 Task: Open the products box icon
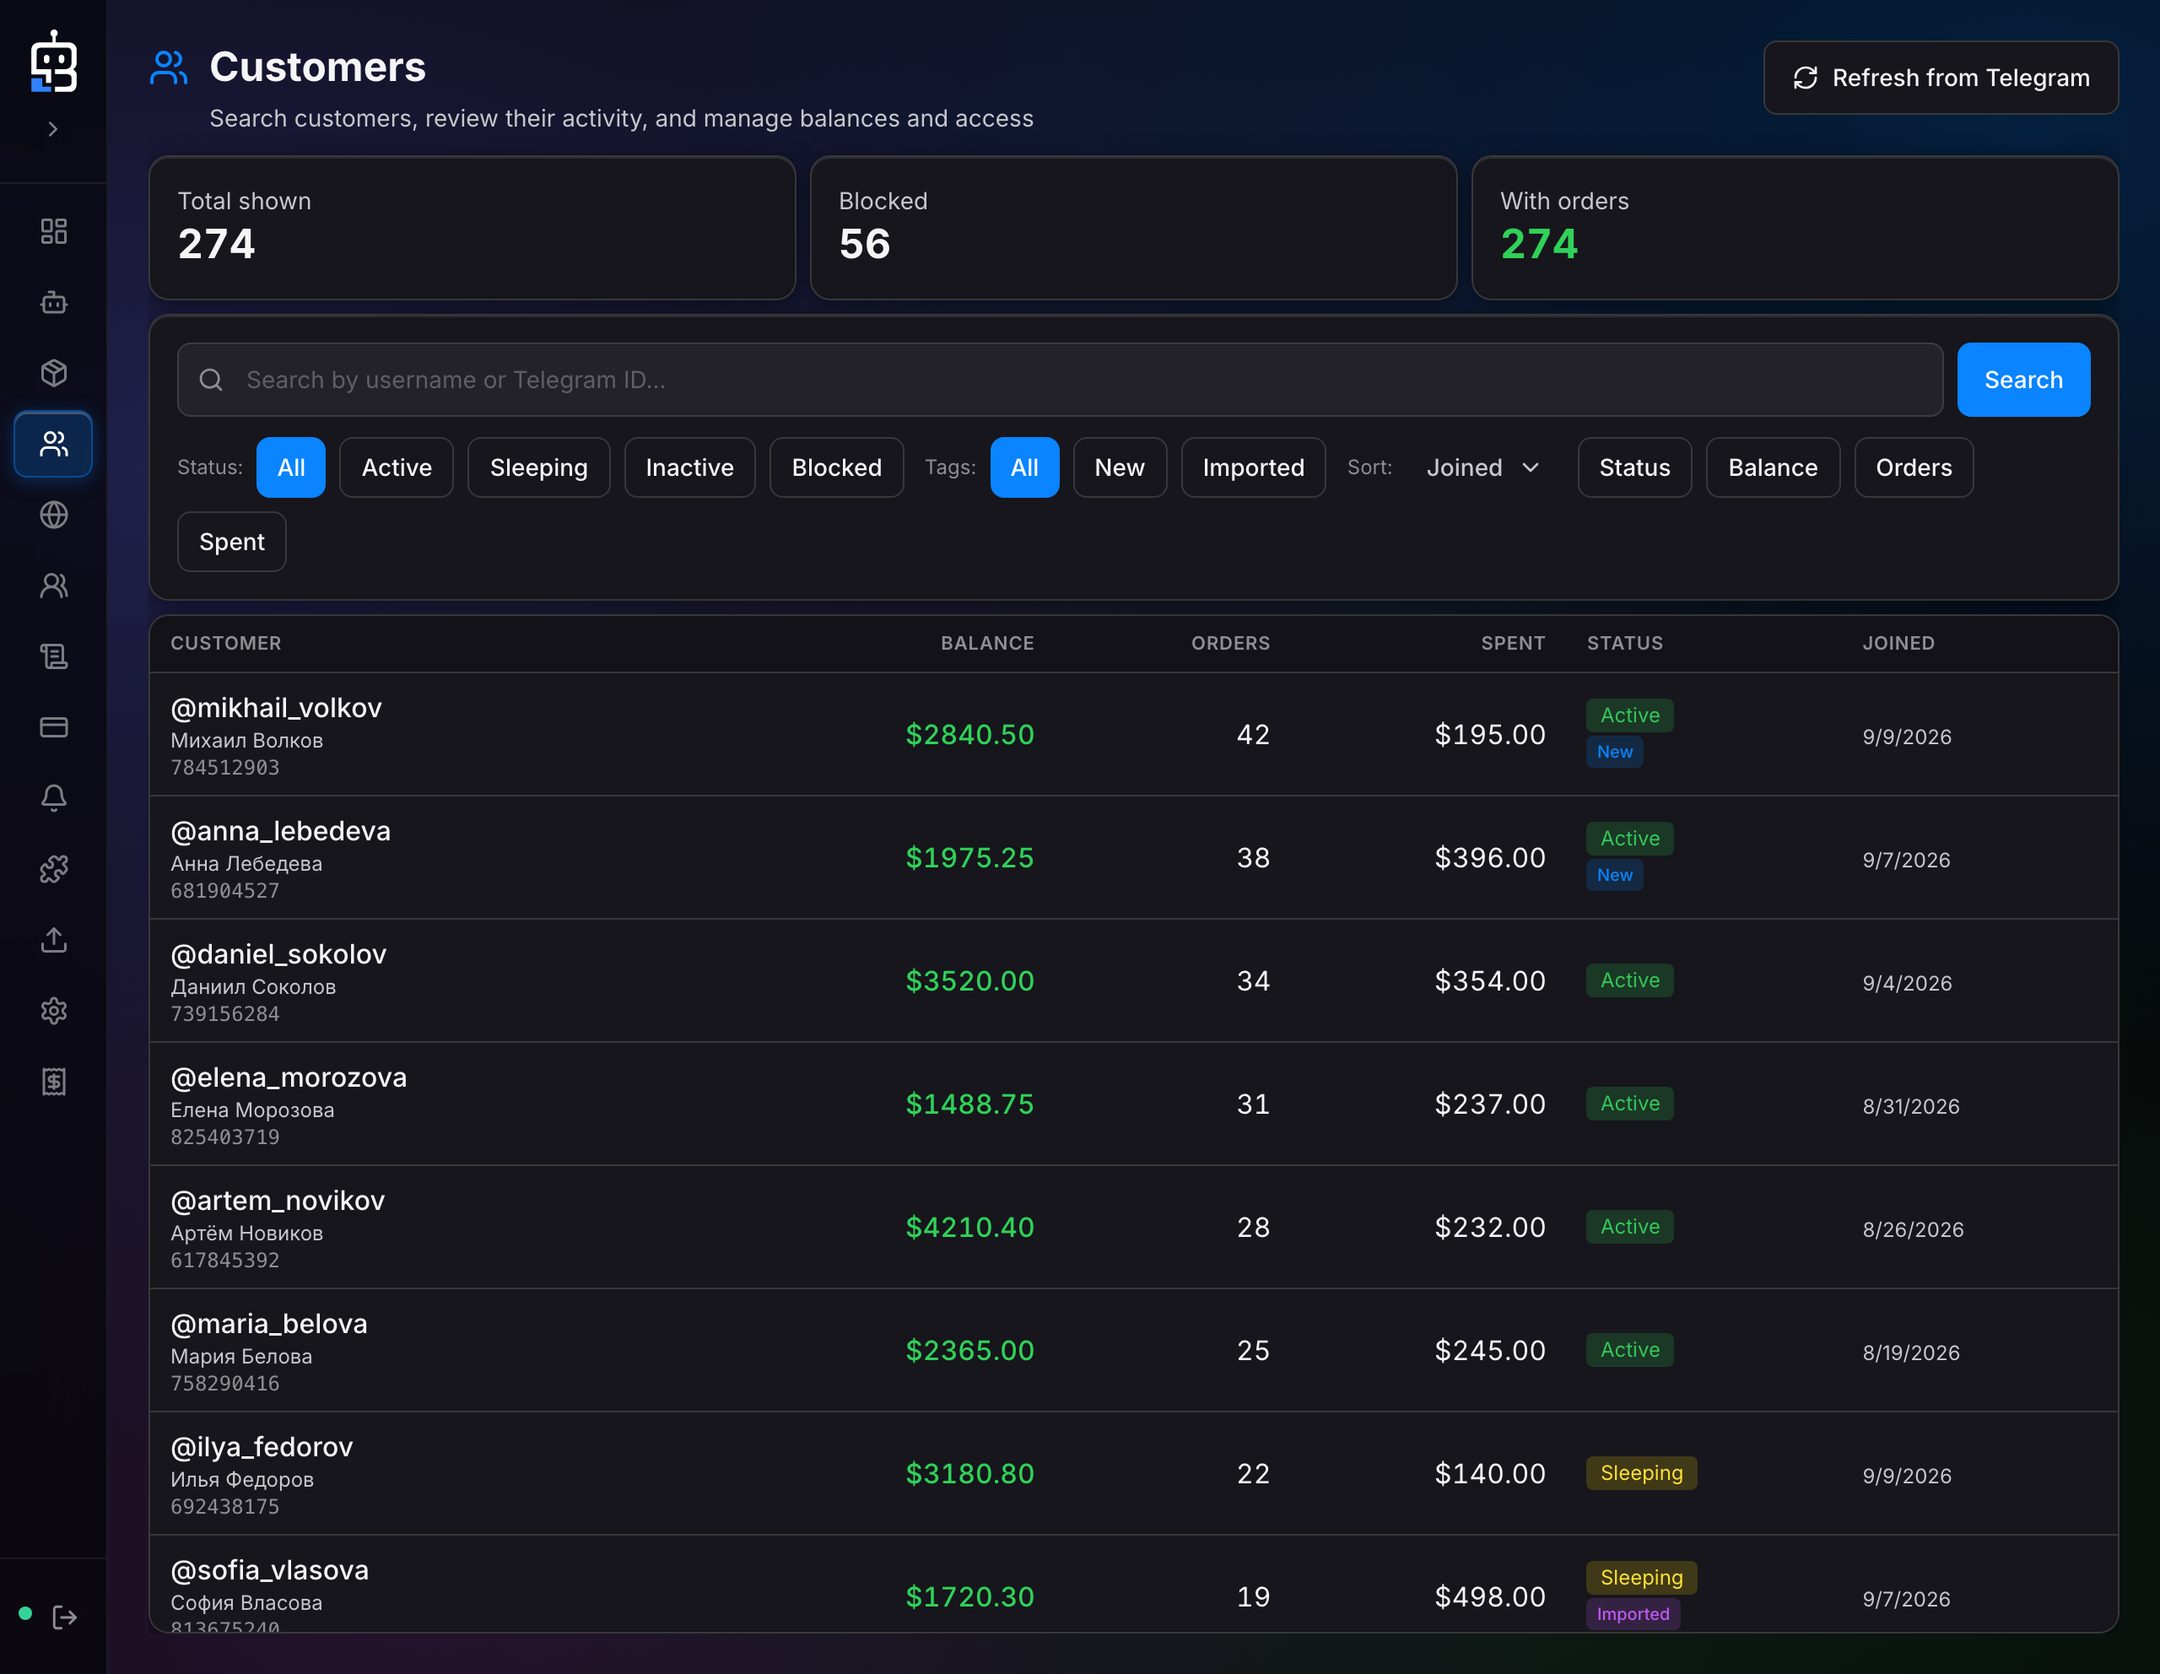[53, 373]
